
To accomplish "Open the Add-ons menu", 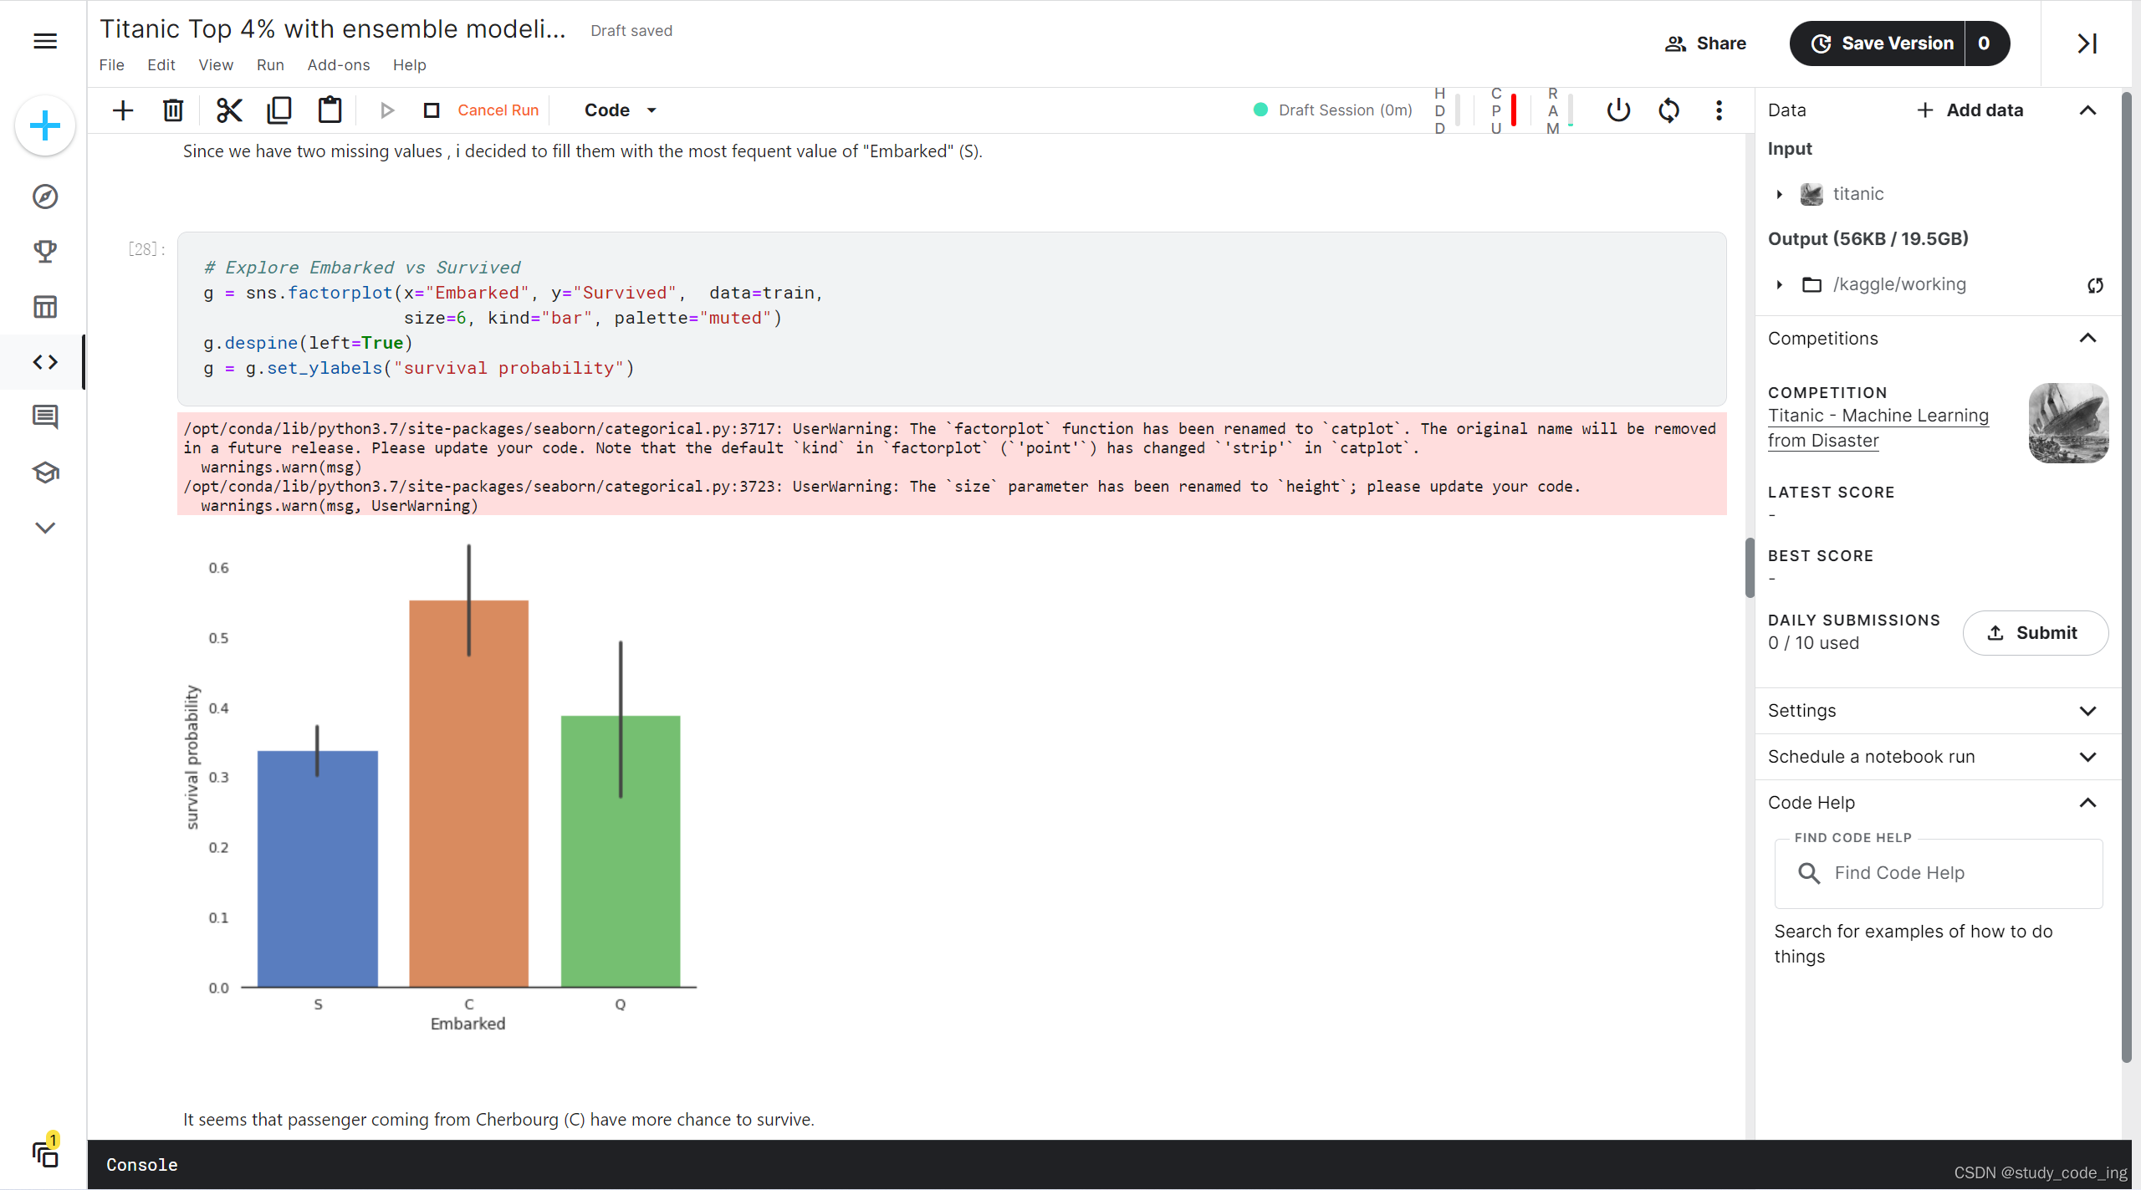I will (338, 65).
